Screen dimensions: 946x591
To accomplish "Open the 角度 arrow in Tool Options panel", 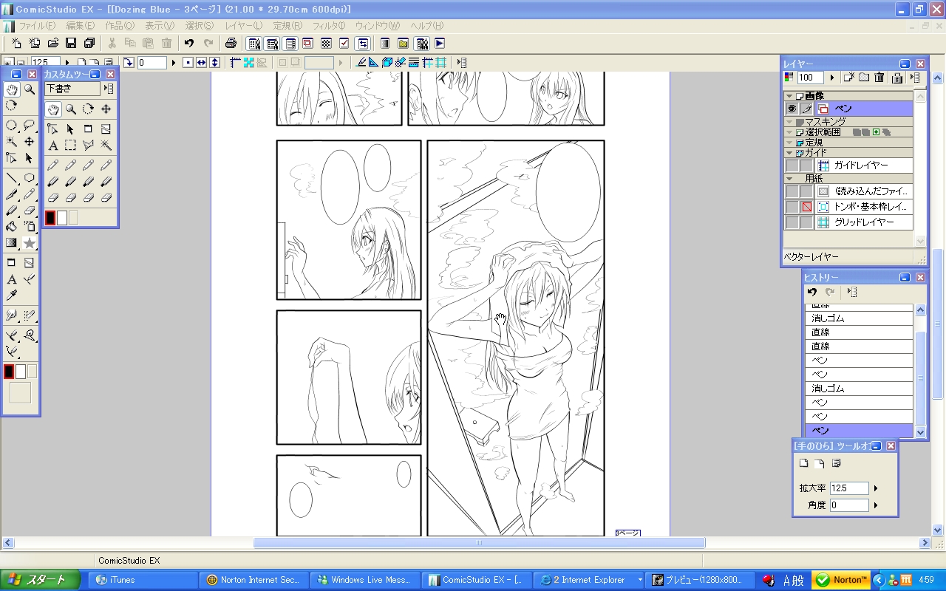I will coord(876,505).
